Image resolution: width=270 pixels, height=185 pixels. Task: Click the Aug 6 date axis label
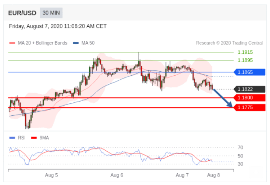pyautogui.click(x=117, y=175)
